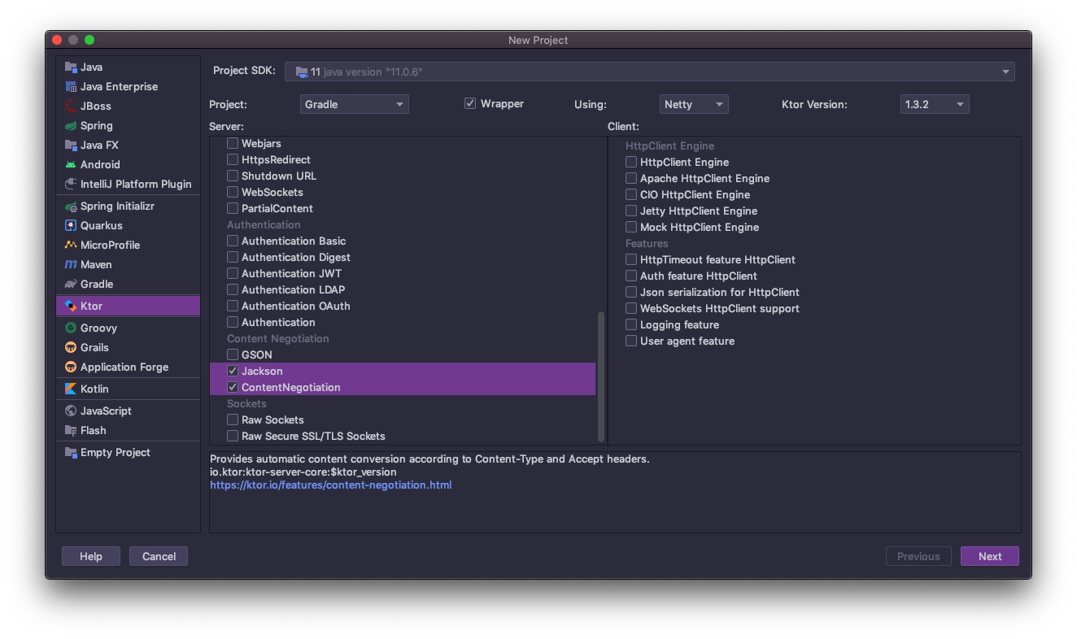
Task: Select Empty Project label
Action: pyautogui.click(x=116, y=453)
